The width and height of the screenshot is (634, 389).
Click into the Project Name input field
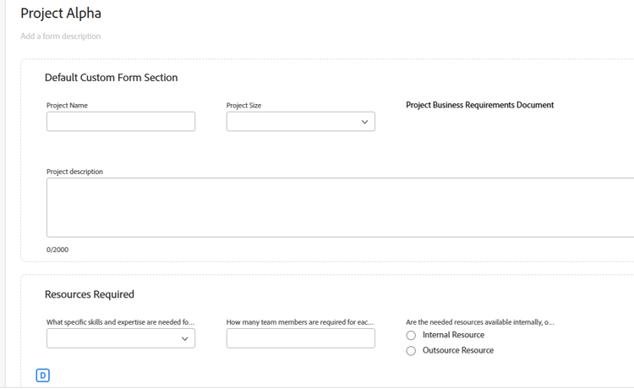[121, 122]
